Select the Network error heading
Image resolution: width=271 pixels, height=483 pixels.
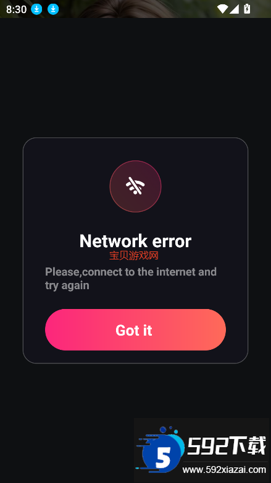(x=135, y=241)
